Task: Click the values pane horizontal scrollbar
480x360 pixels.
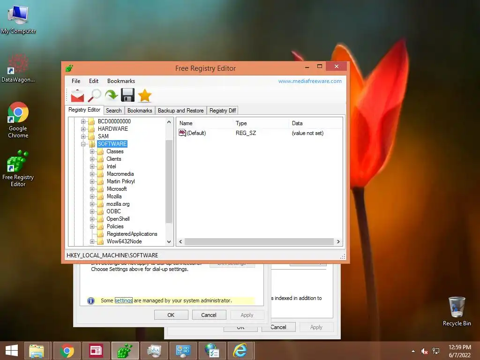Action: (259, 241)
